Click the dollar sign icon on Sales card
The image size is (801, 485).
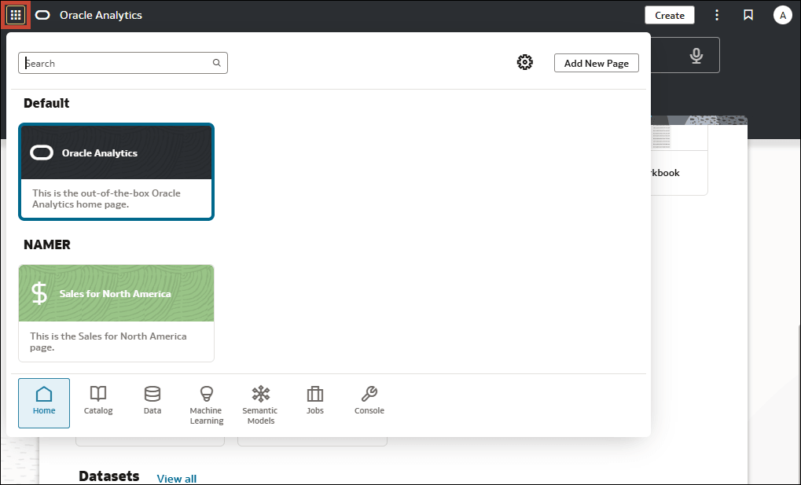39,293
